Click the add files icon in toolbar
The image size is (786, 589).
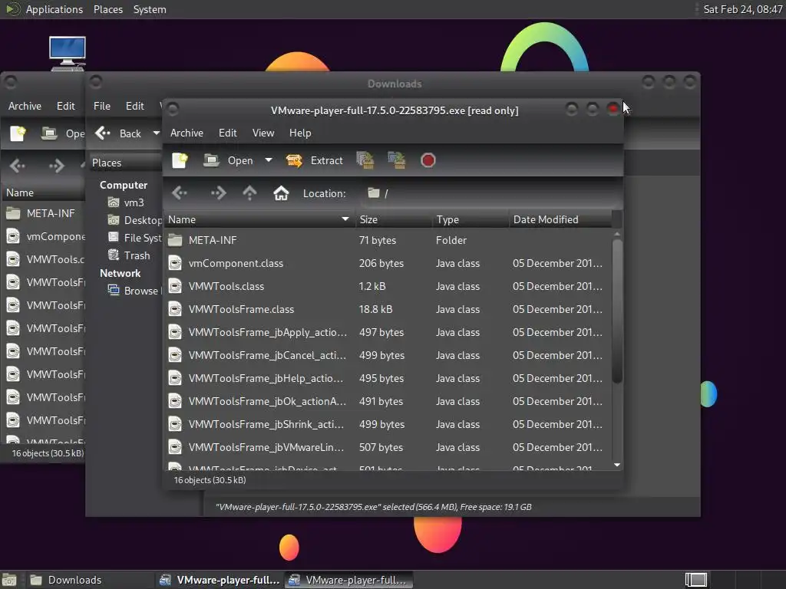pos(365,160)
